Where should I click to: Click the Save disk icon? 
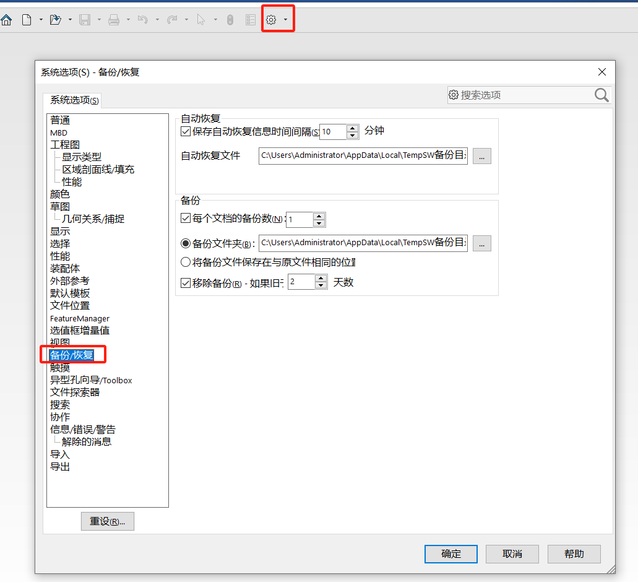point(85,20)
